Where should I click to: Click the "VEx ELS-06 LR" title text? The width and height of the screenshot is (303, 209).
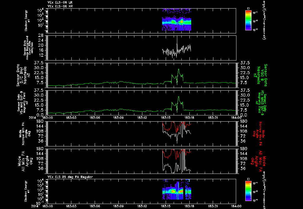point(60,2)
